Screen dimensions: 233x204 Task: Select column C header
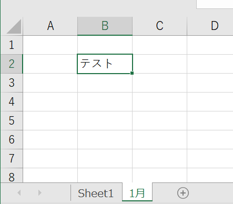coord(159,26)
